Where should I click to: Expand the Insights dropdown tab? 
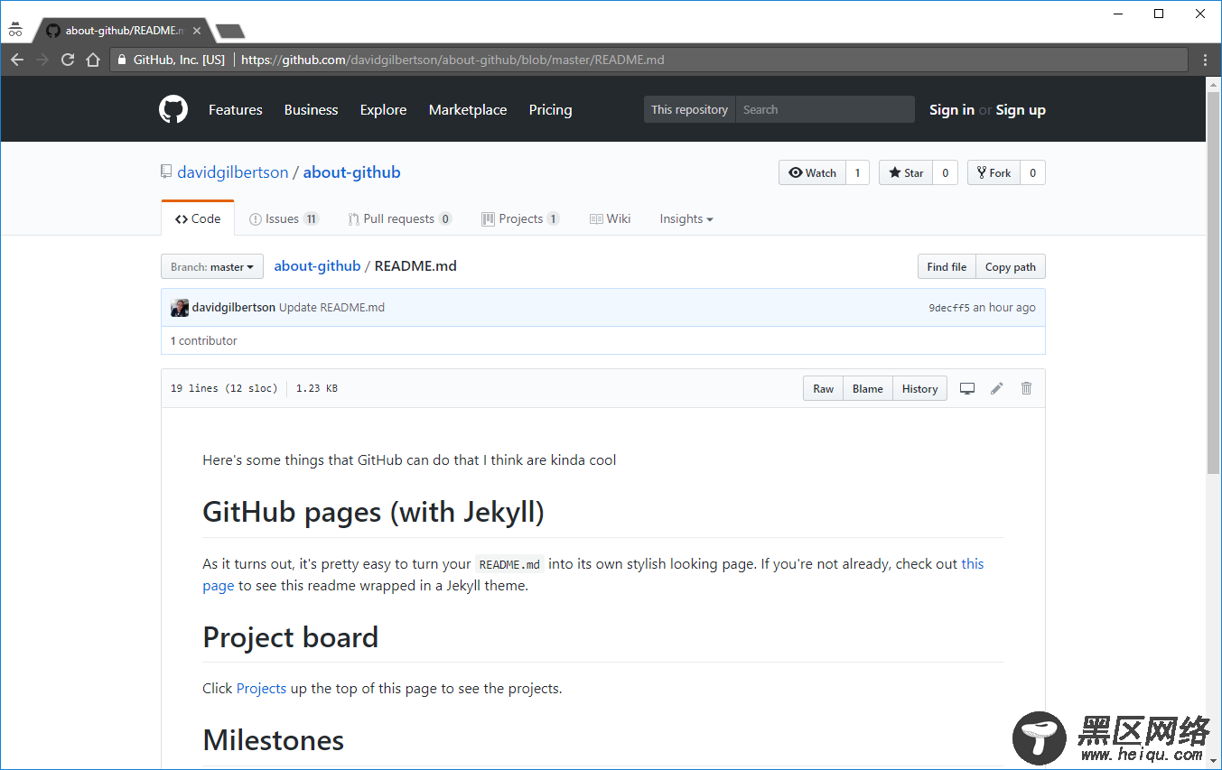pyautogui.click(x=686, y=218)
